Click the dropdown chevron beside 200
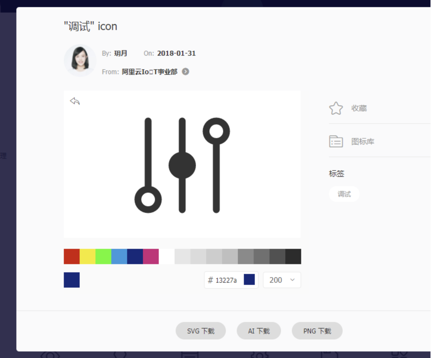 coord(292,280)
